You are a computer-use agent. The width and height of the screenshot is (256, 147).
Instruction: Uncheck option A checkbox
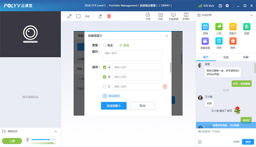click(x=105, y=67)
